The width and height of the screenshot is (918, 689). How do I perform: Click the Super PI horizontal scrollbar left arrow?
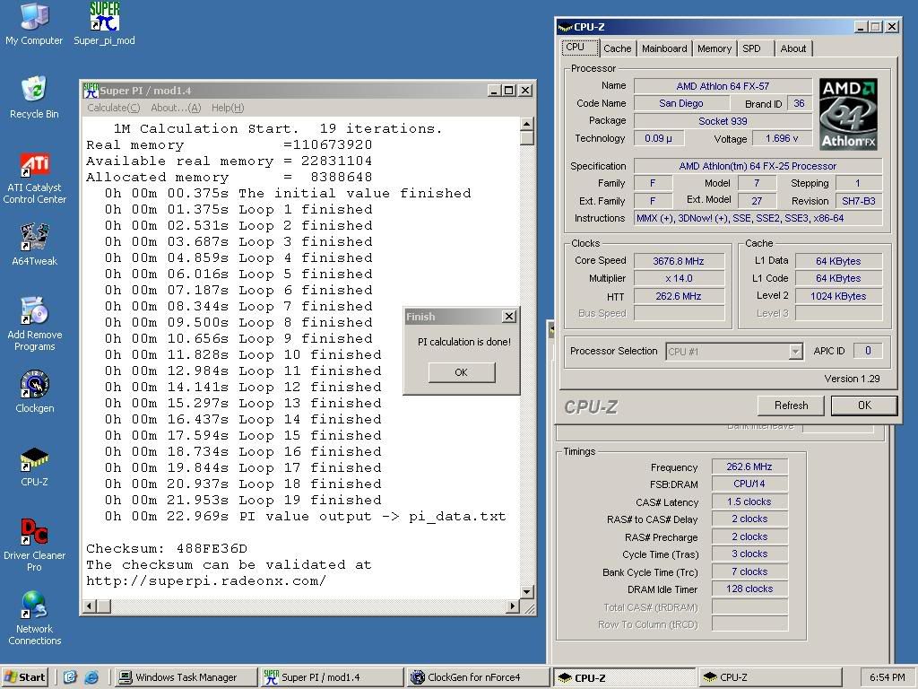click(x=90, y=606)
